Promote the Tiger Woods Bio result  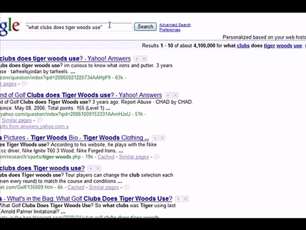tap(155, 138)
